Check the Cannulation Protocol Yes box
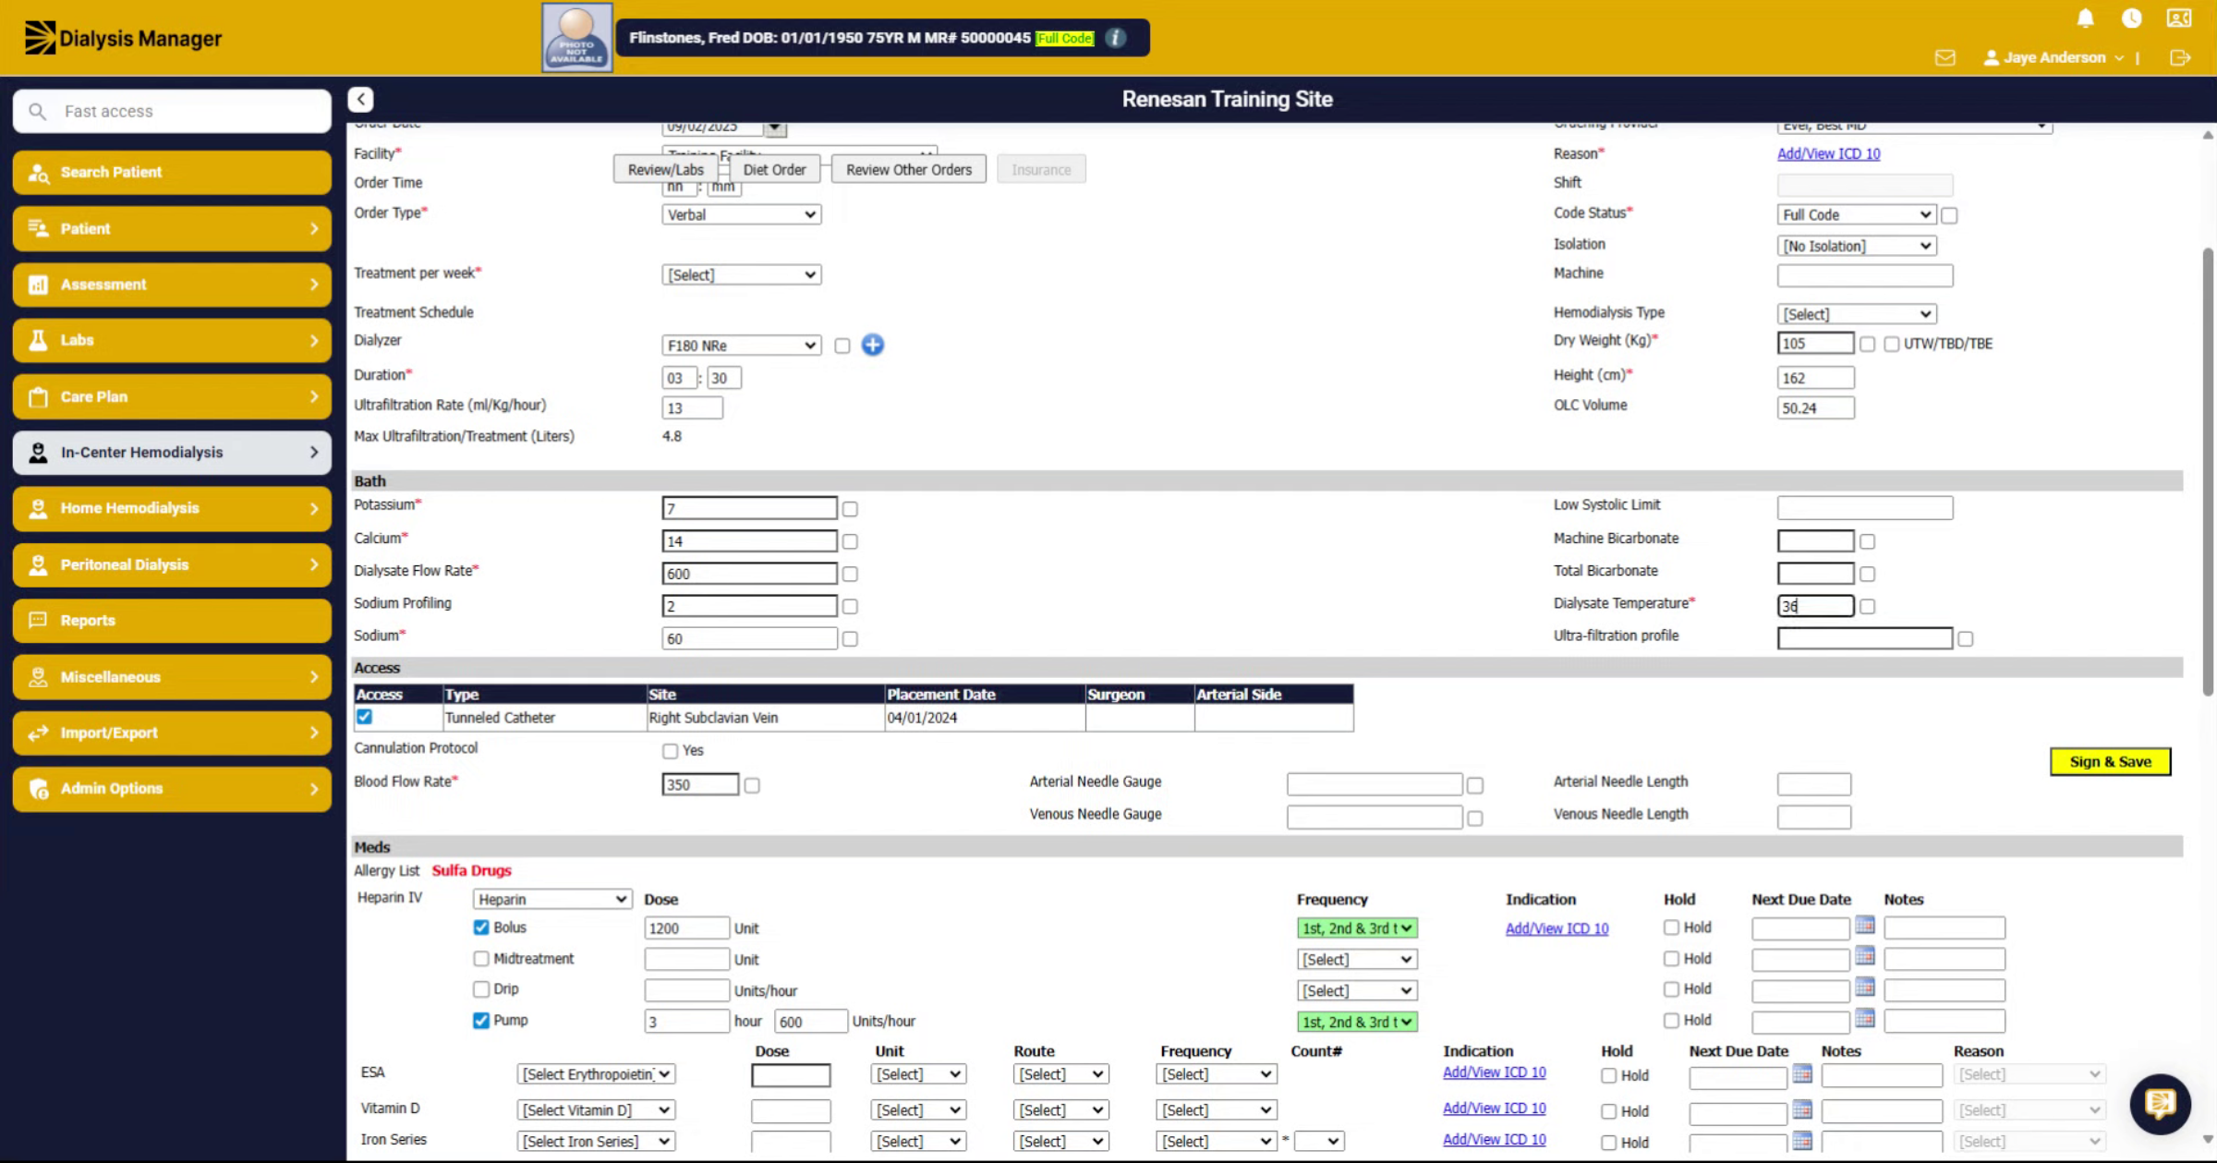Viewport: 2217px width, 1163px height. (x=671, y=751)
